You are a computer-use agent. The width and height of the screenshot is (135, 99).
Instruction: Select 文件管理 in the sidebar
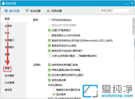[9, 83]
